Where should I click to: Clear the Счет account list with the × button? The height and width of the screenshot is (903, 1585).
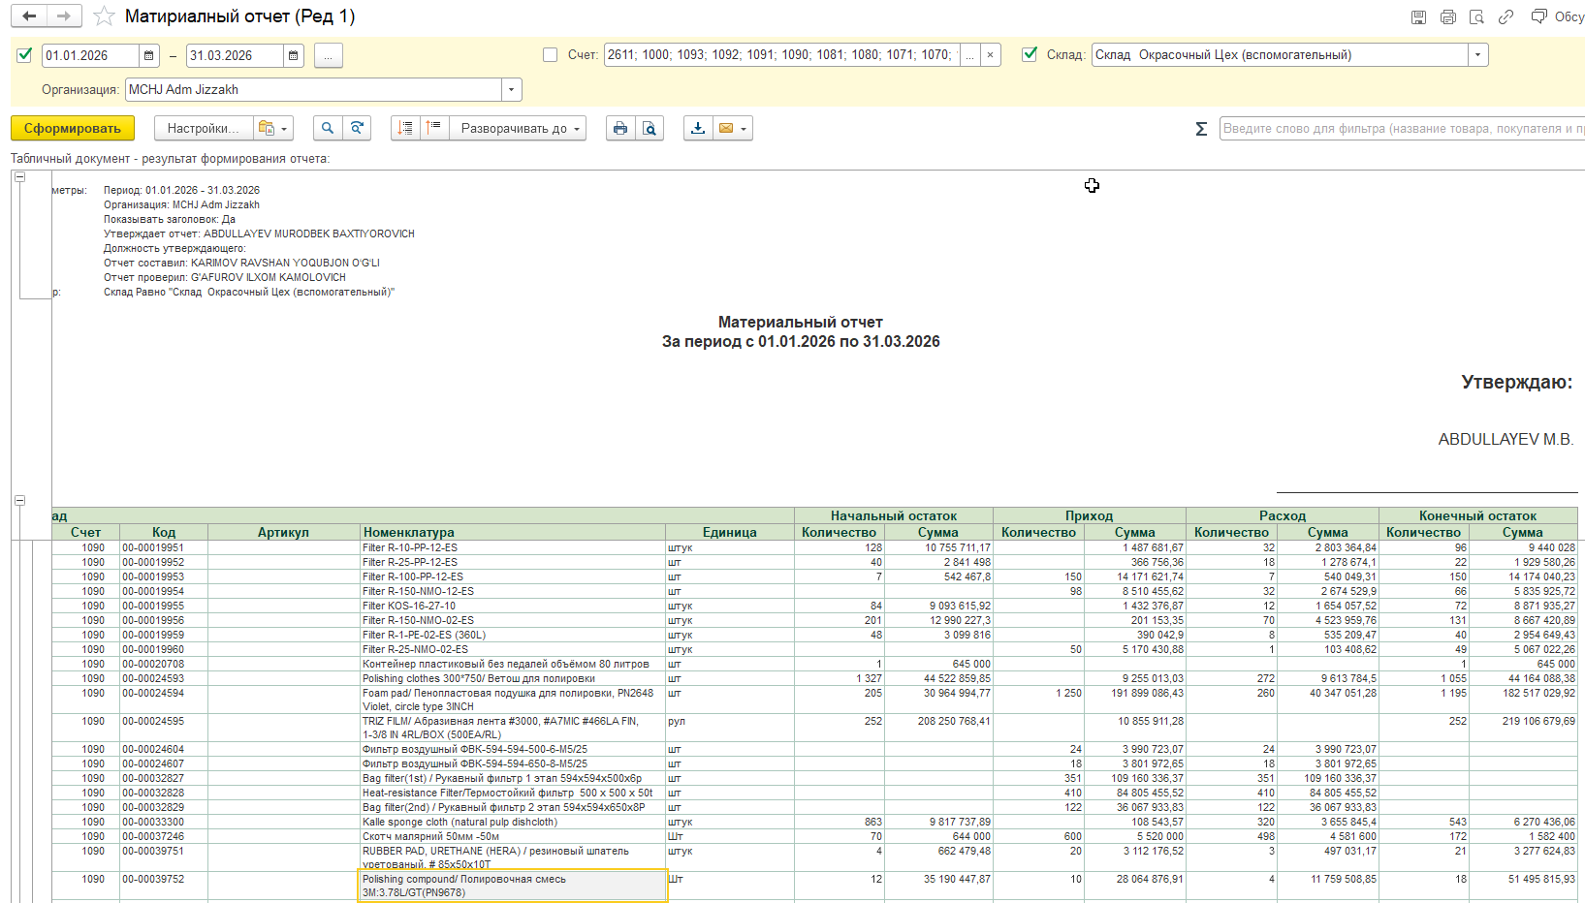click(990, 55)
